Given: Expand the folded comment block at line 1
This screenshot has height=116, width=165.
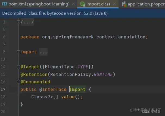Looking at the screenshot, I should [18, 22].
